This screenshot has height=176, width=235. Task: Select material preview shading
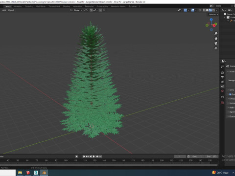tap(211, 10)
